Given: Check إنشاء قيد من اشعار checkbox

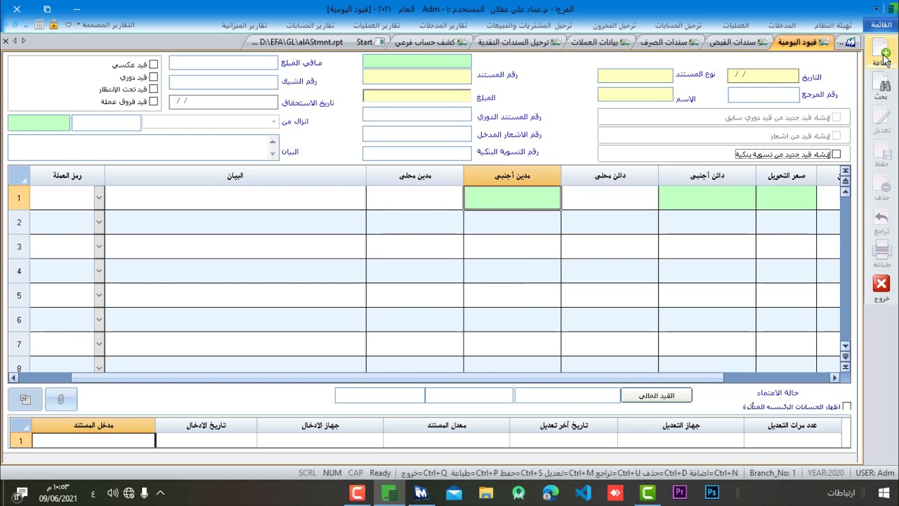Looking at the screenshot, I should (836, 136).
